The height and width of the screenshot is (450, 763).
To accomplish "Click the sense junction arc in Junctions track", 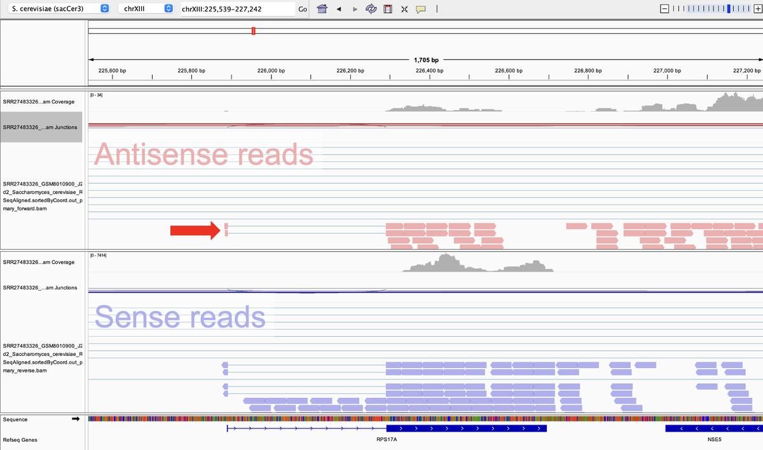I will pyautogui.click(x=306, y=291).
